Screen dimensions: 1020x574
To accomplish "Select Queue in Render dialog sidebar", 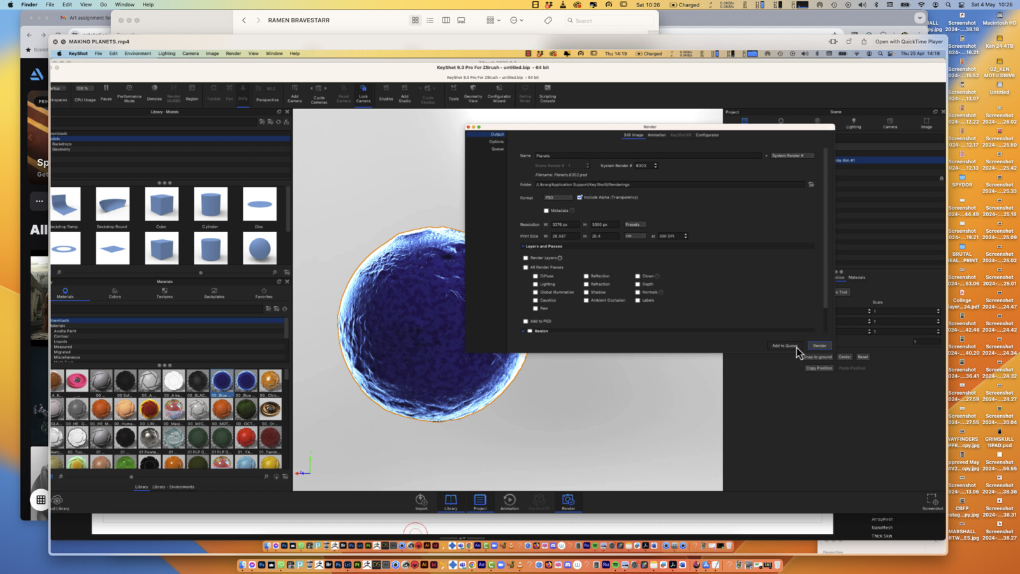I will click(497, 149).
